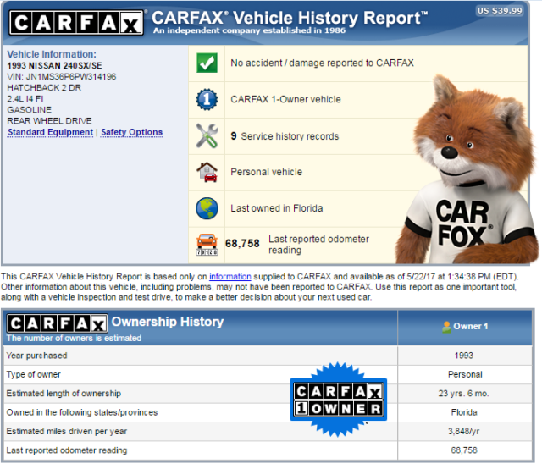Screen dimensions: 542x469
Task: Click the 'Personal vehicle' row text
Action: pyautogui.click(x=267, y=172)
